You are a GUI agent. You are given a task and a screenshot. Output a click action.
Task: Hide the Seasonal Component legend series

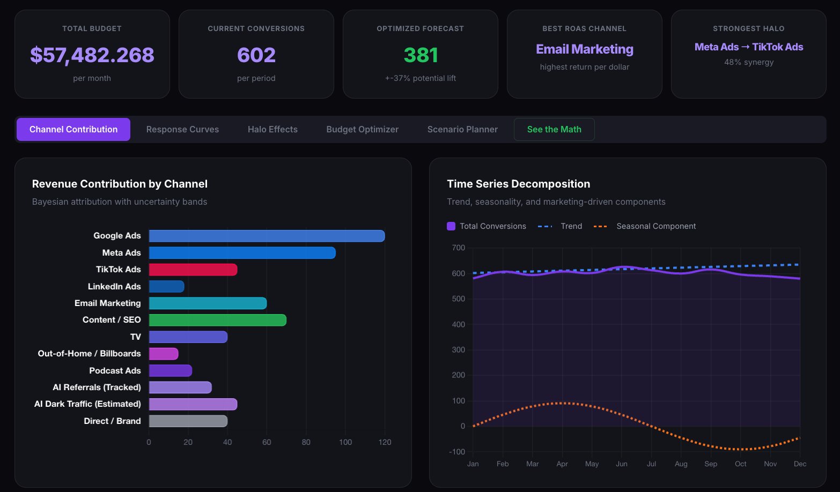pos(645,226)
